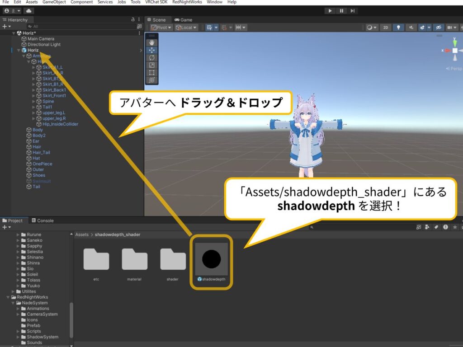Select the Scale tool in Scene overlay

coord(152,65)
